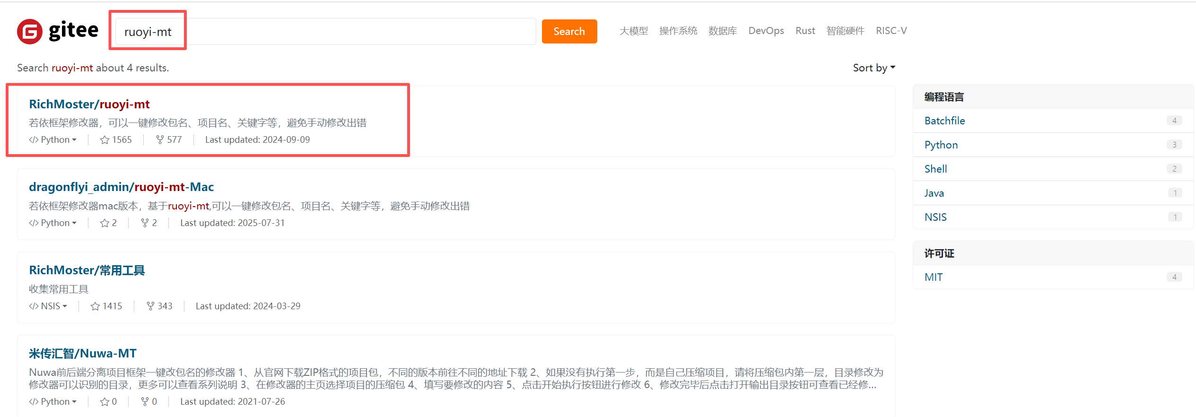
Task: Click the 'Last updated: 2024-03-29' text
Action: pyautogui.click(x=248, y=306)
